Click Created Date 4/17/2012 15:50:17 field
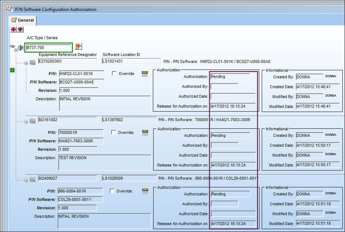 318,145
